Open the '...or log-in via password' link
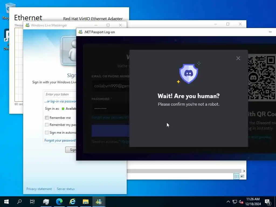276x207 pixels. (60, 101)
